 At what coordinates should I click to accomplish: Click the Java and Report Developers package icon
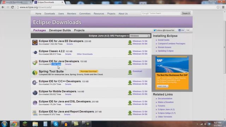(35, 113)
